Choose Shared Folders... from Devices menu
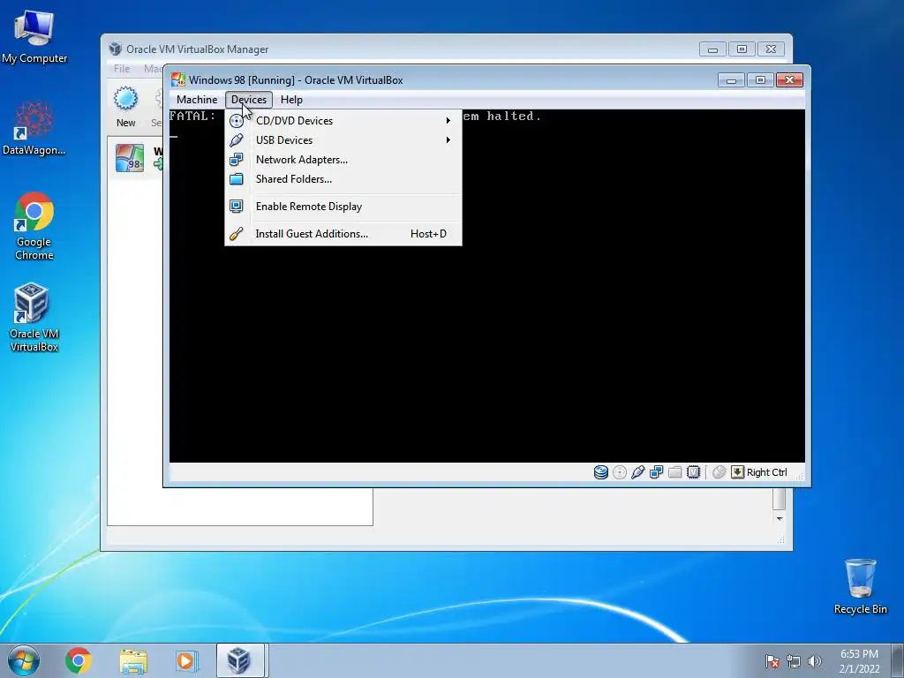Viewport: 904px width, 678px height. click(x=343, y=179)
